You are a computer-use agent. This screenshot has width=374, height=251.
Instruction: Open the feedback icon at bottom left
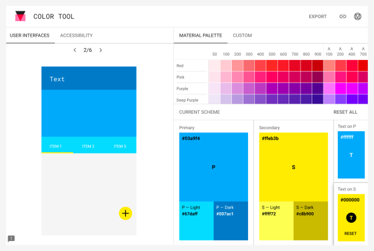[11, 239]
